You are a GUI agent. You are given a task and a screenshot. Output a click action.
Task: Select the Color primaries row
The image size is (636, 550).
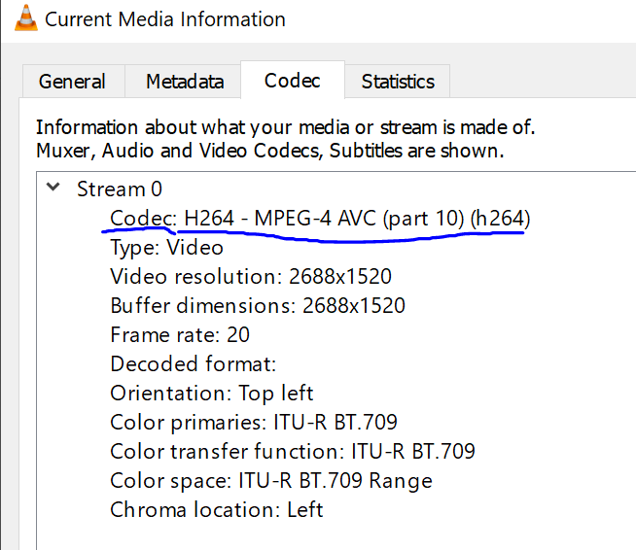tap(254, 423)
